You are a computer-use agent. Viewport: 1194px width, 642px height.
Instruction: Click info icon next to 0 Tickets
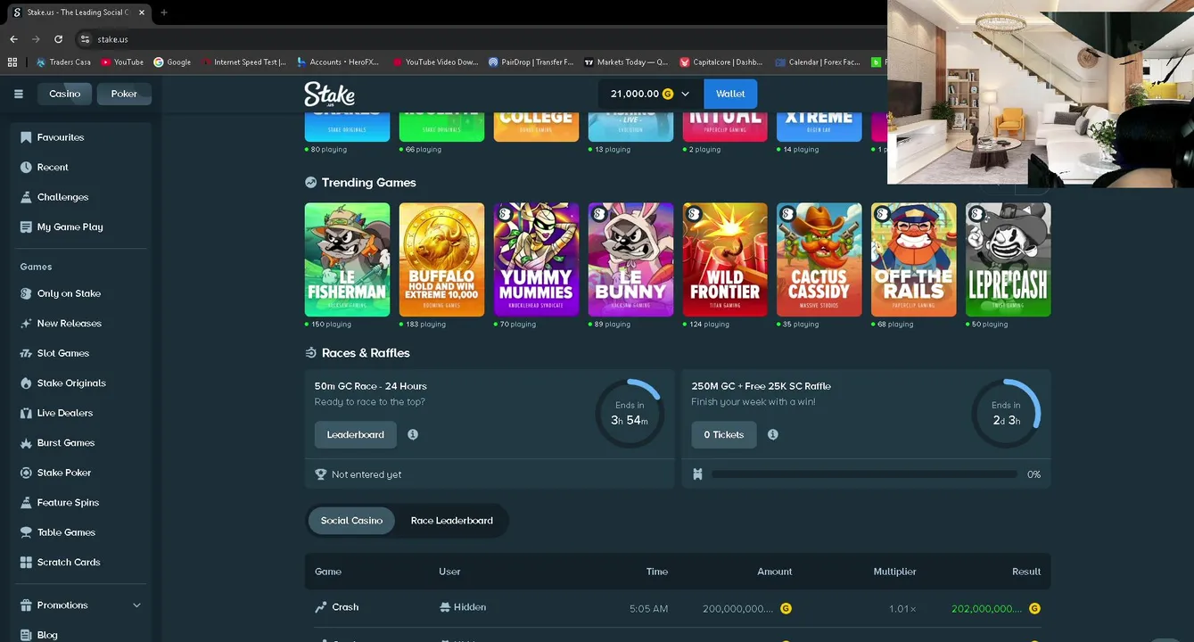click(x=773, y=434)
